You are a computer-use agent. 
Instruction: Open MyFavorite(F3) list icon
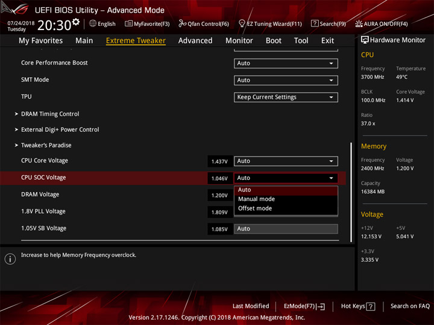pyautogui.click(x=128, y=23)
